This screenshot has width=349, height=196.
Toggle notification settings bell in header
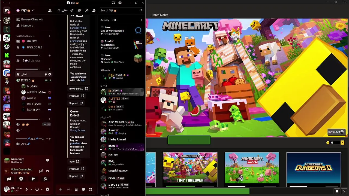[79, 10]
